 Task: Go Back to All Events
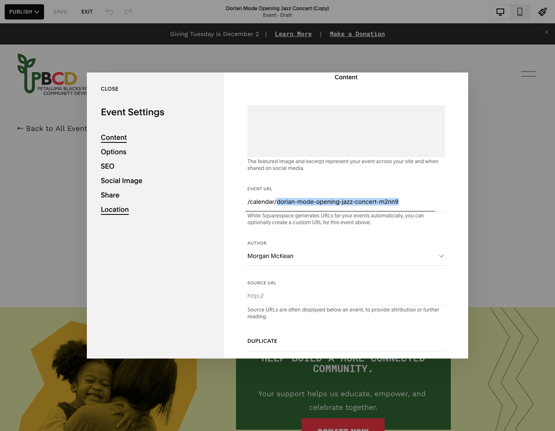52,128
